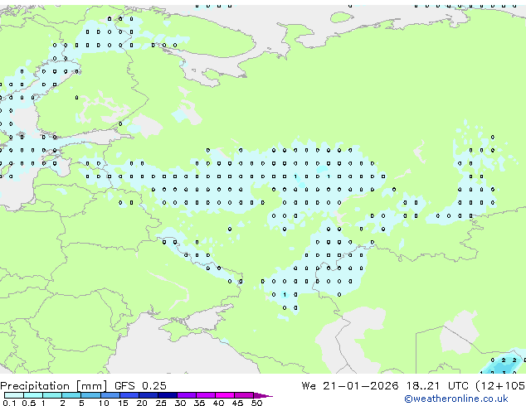Click the '10' legend scale label

[104, 403]
